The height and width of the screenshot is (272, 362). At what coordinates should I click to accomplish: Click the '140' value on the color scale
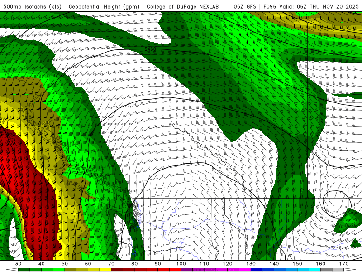tap(274, 264)
